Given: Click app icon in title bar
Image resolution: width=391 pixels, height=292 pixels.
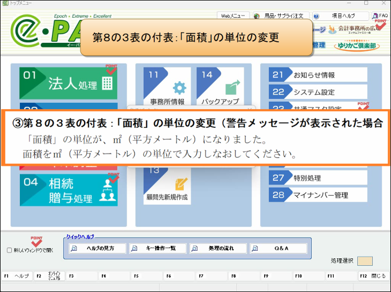Looking at the screenshot, I should [5, 3].
